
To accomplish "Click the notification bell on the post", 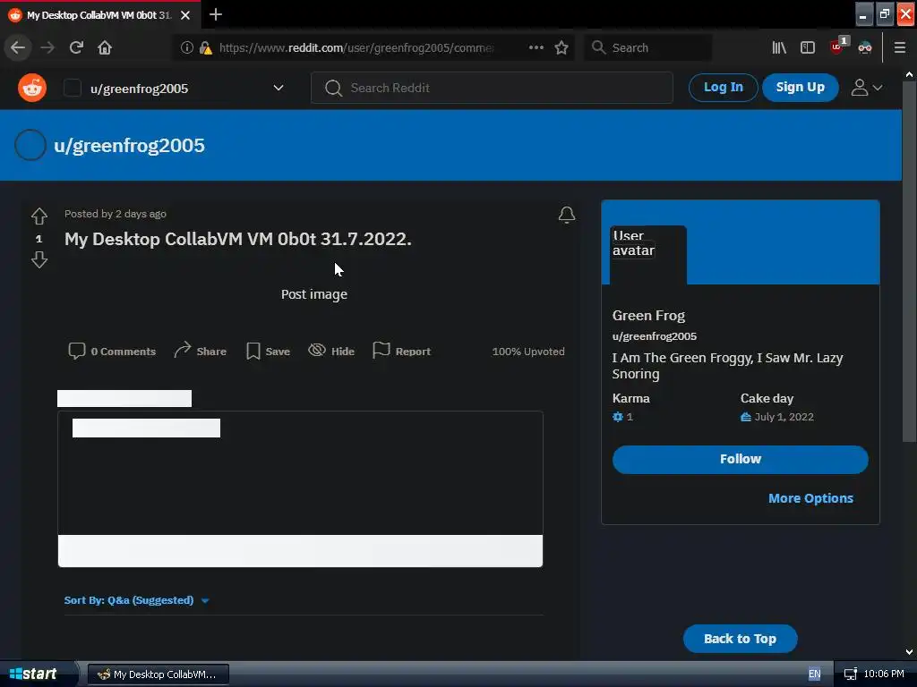I will (566, 215).
